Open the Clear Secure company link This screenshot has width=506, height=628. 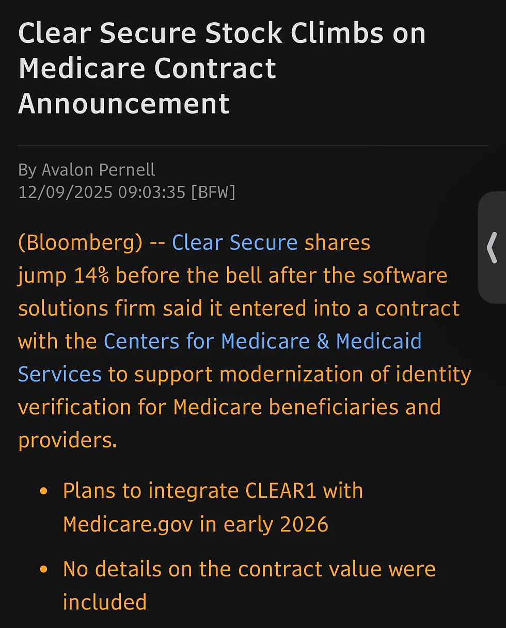234,243
